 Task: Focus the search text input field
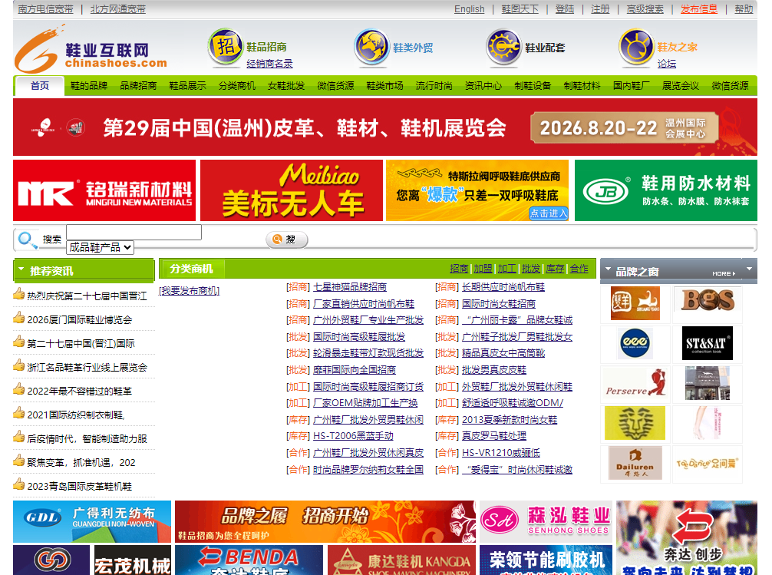tap(134, 232)
